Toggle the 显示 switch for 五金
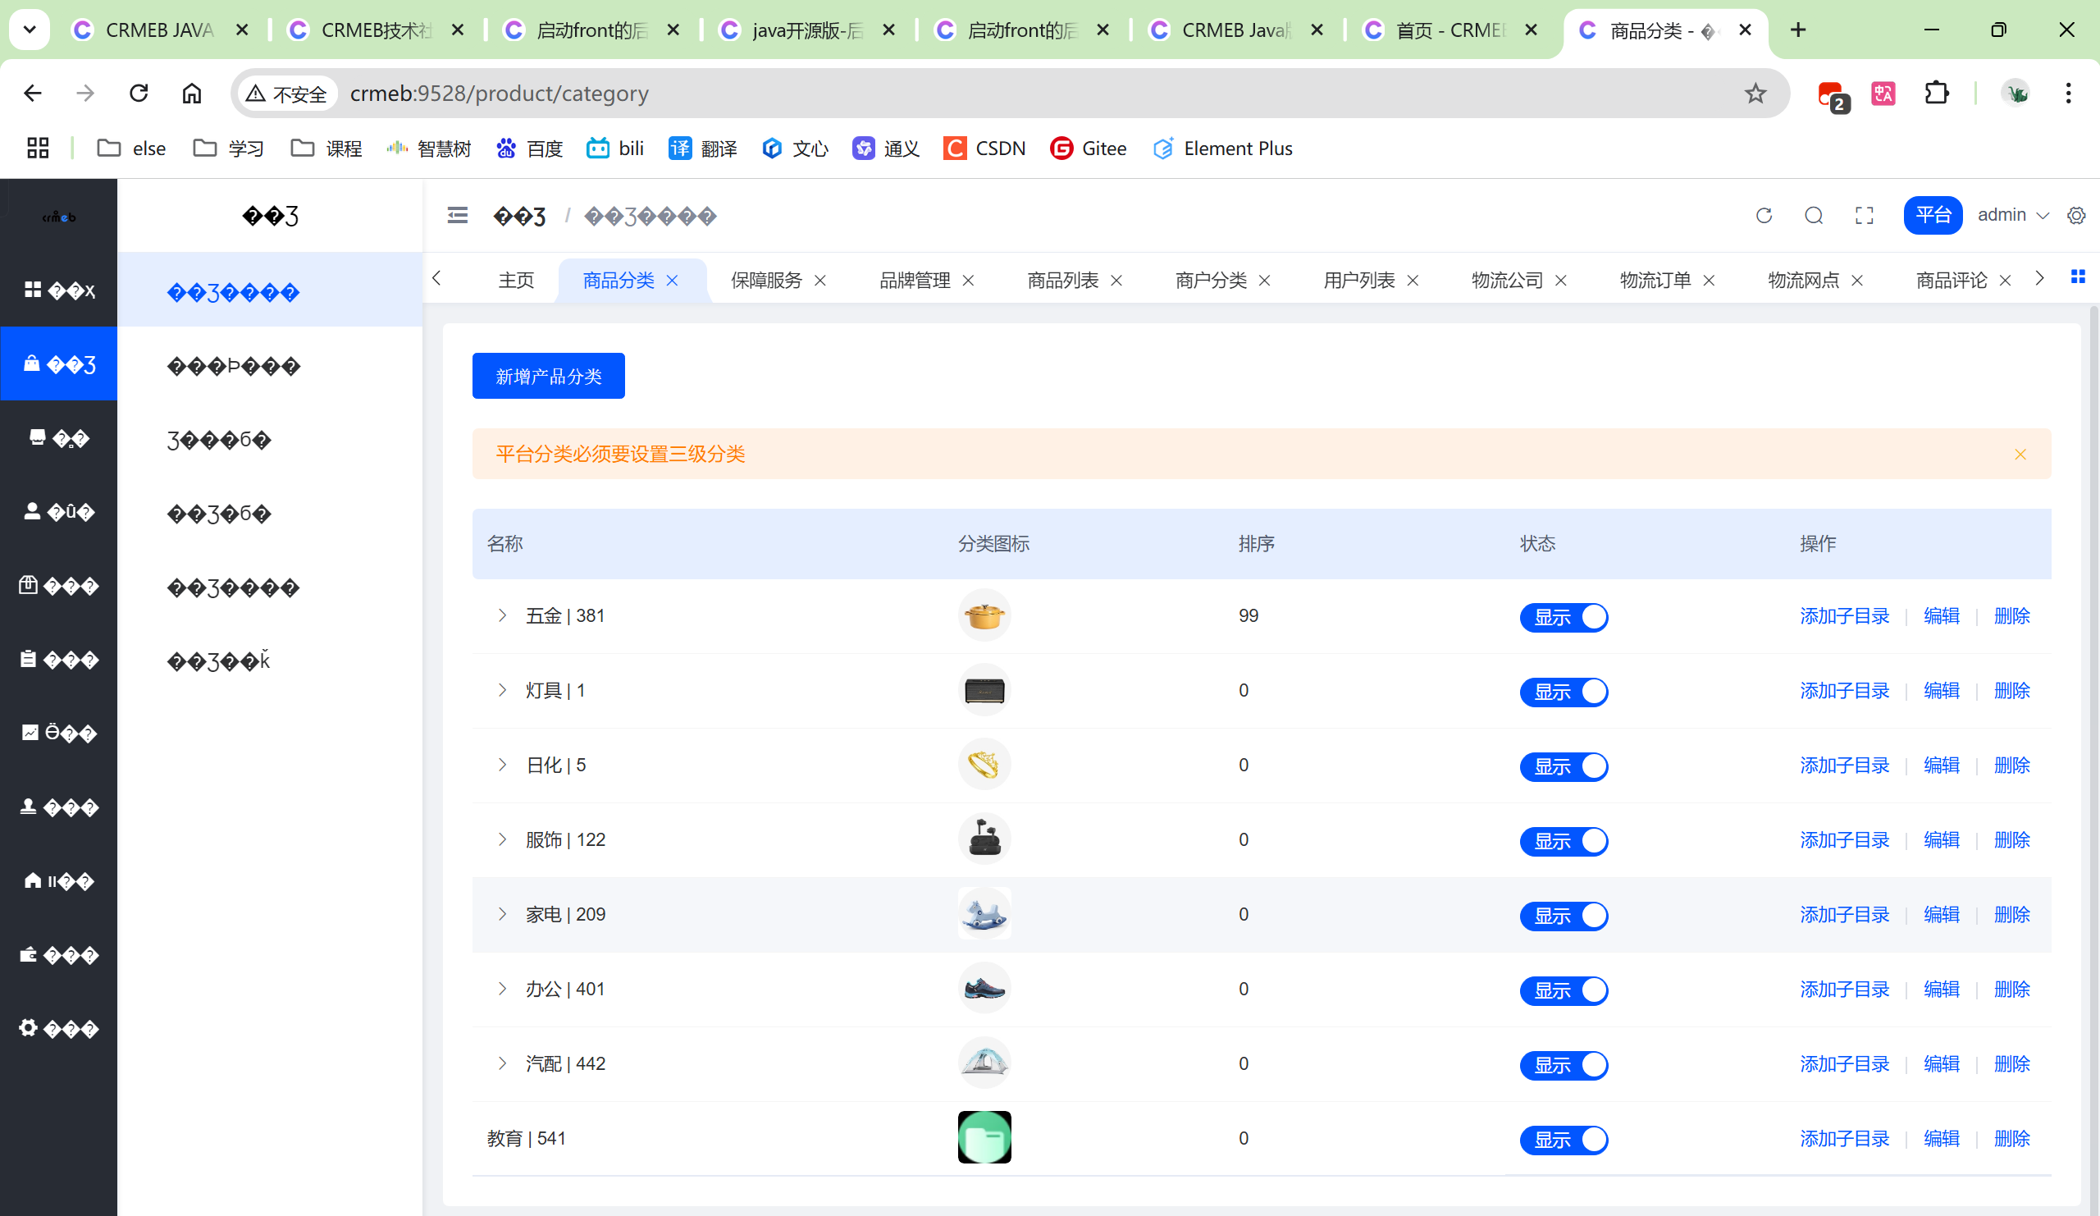2100x1216 pixels. (1564, 618)
